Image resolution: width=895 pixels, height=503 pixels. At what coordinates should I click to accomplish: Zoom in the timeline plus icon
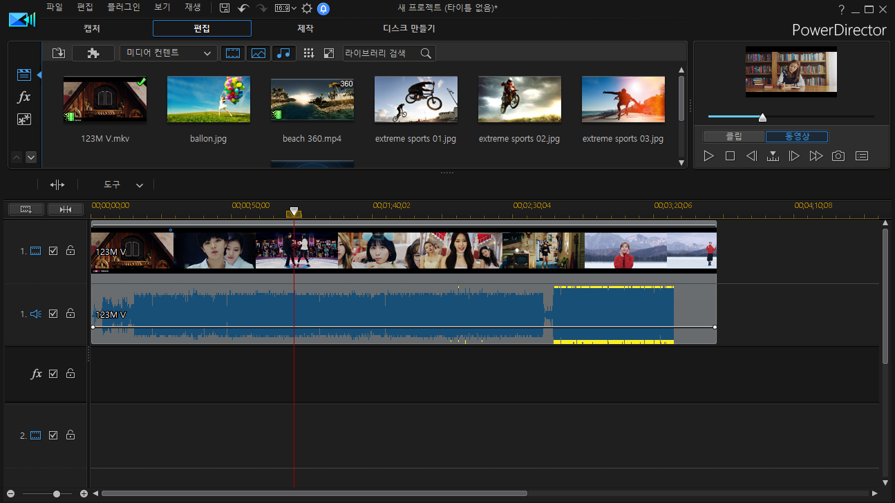[x=84, y=494]
